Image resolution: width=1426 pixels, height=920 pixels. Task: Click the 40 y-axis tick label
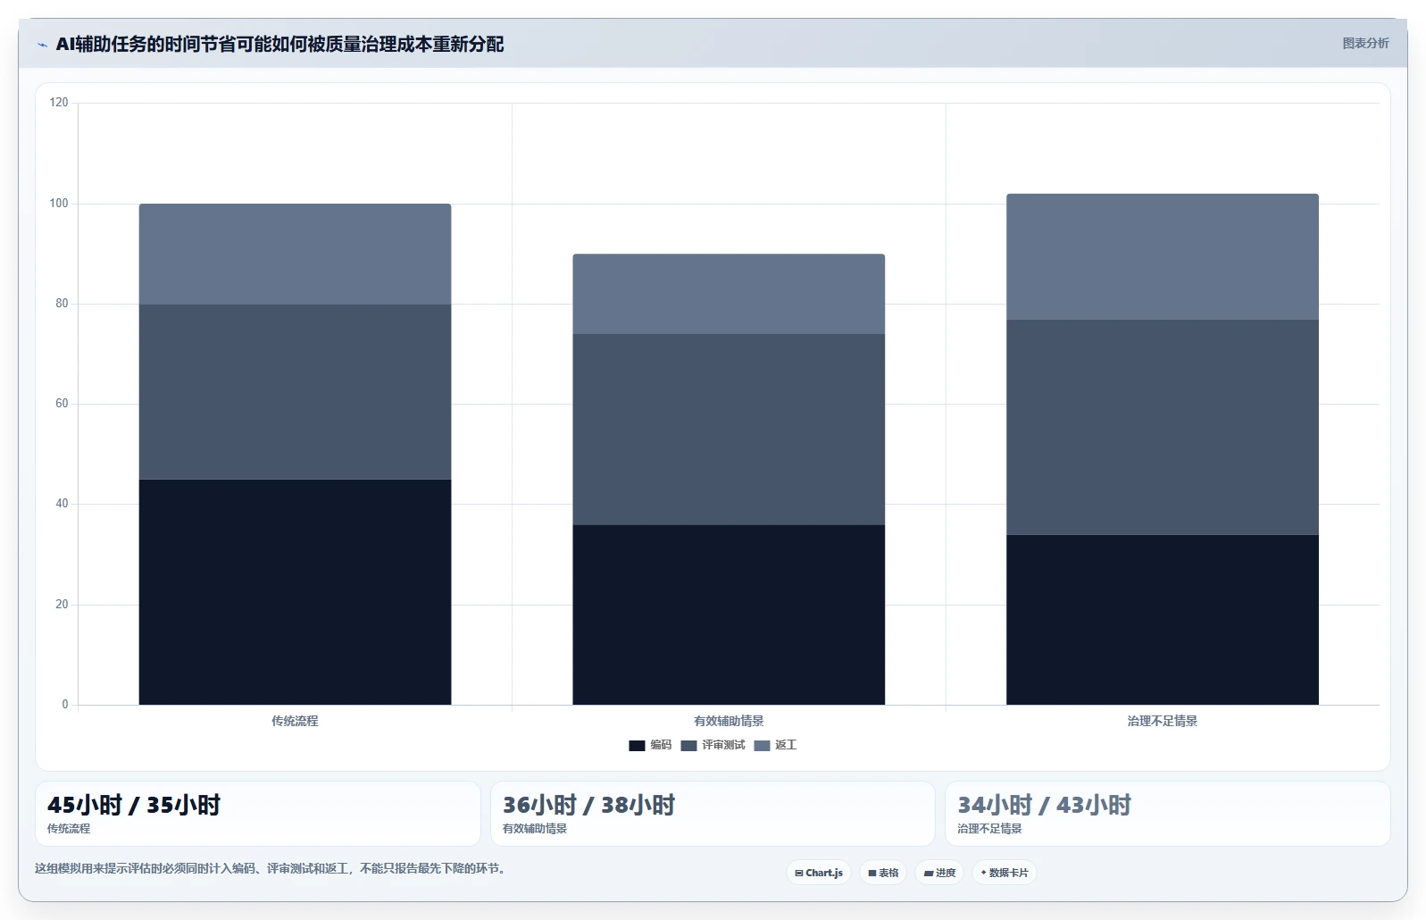[x=62, y=504]
